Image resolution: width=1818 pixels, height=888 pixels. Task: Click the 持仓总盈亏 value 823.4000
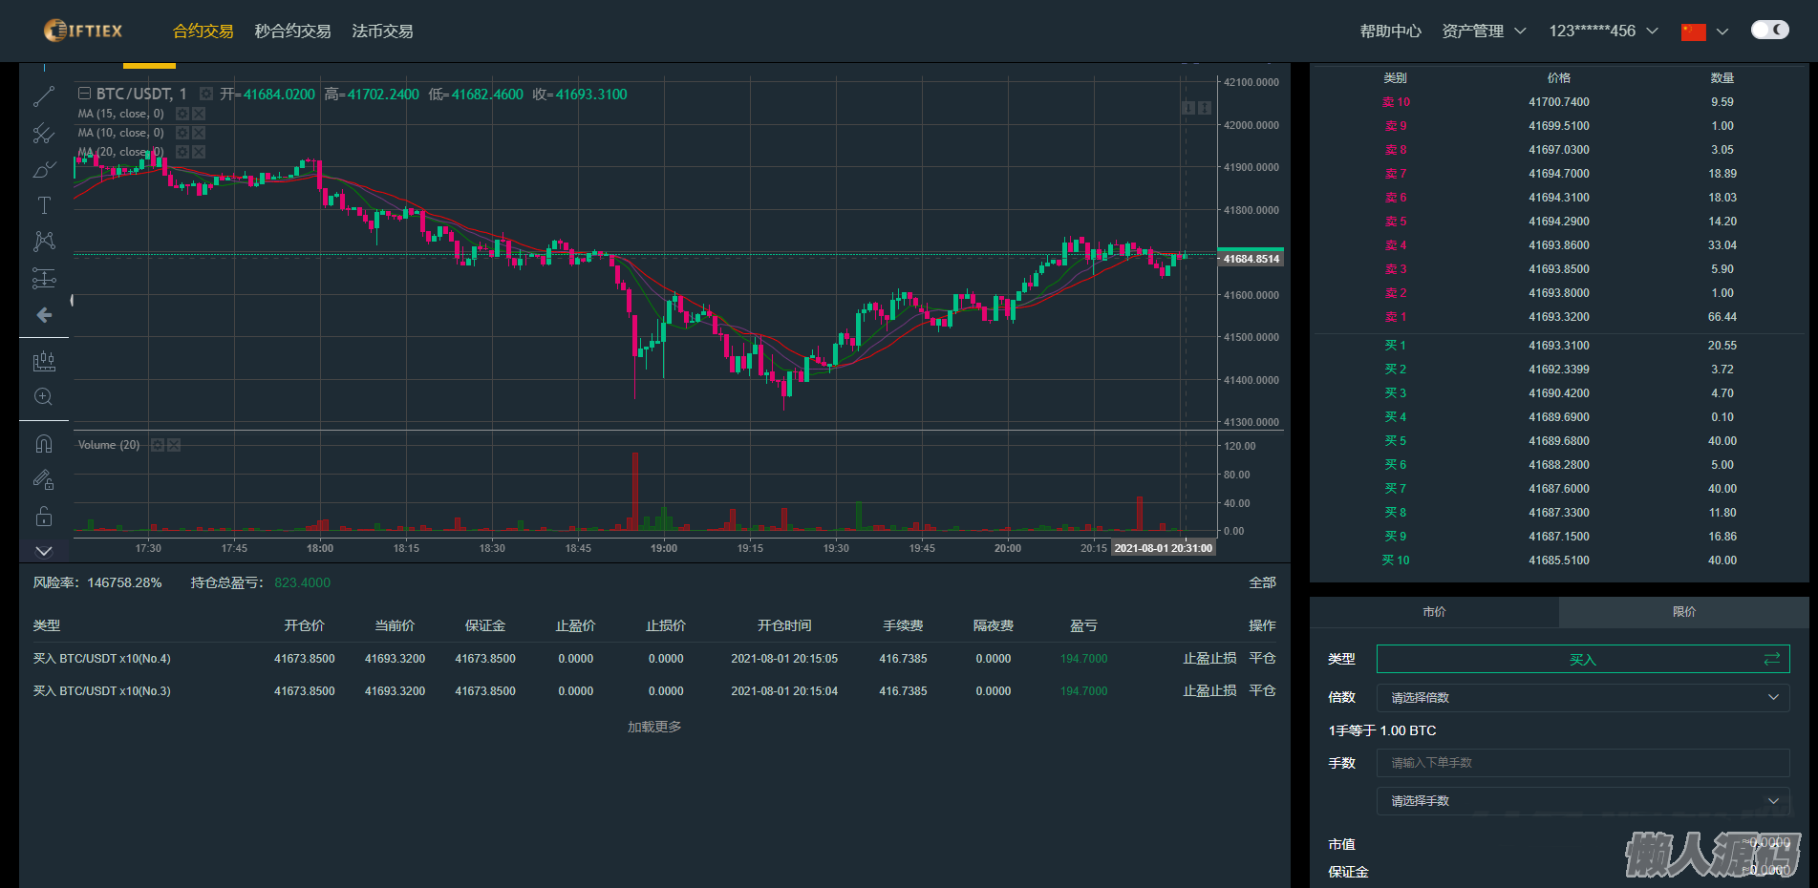coord(302,582)
